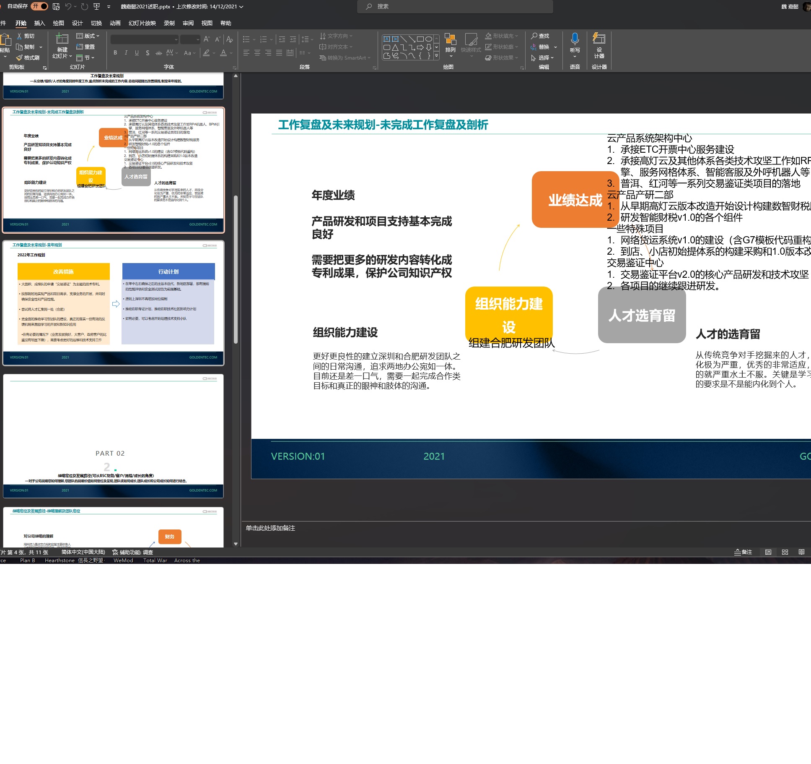Open the Customize Quick Access Toolbar dropdown
The height and width of the screenshot is (764, 811).
click(109, 6)
